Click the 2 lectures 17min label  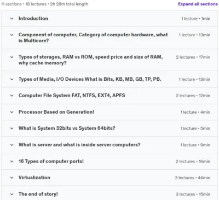click(193, 57)
